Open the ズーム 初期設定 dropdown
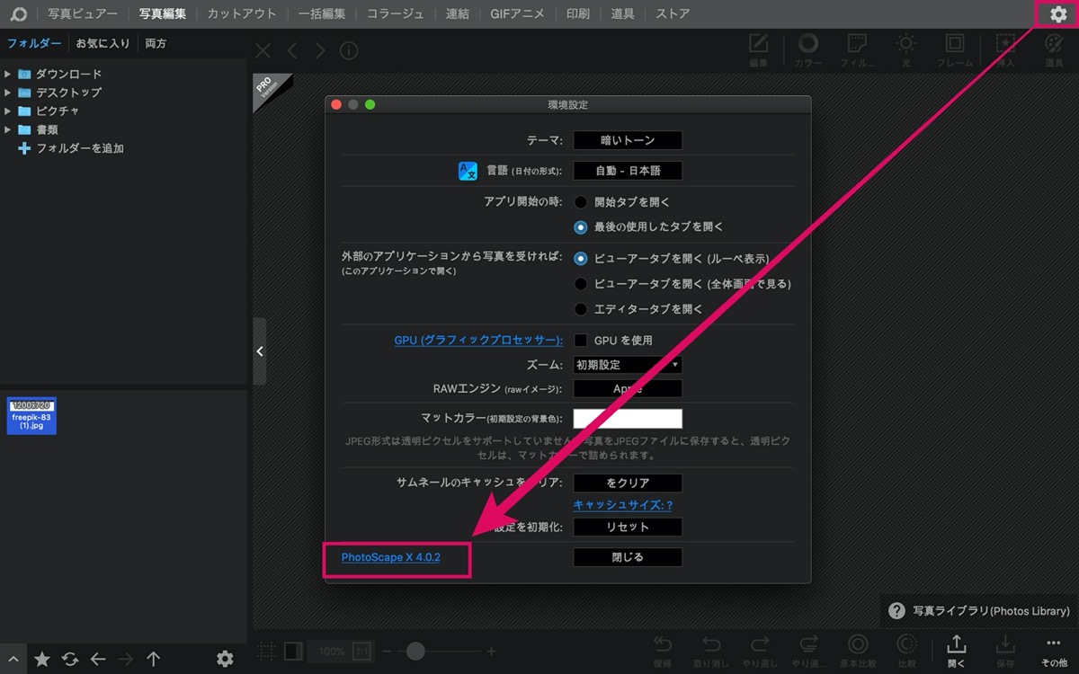Viewport: 1079px width, 674px height. pos(628,365)
